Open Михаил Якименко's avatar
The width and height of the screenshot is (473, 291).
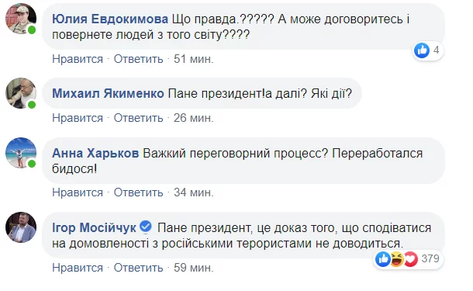point(21,93)
